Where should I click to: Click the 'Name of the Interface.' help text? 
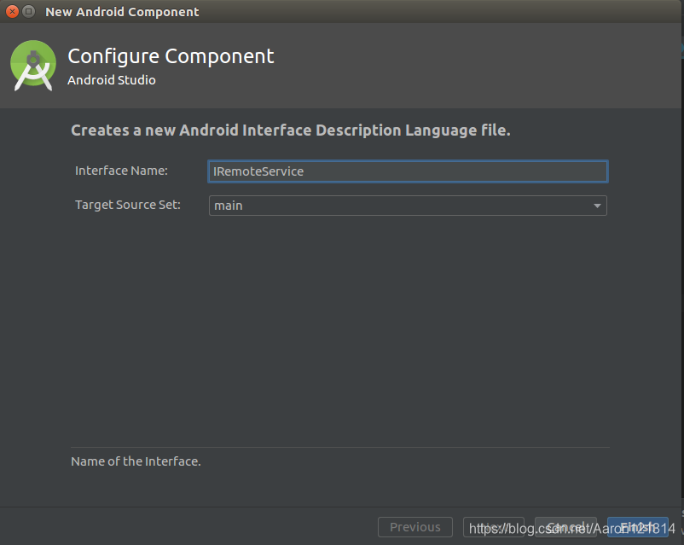[x=136, y=461]
